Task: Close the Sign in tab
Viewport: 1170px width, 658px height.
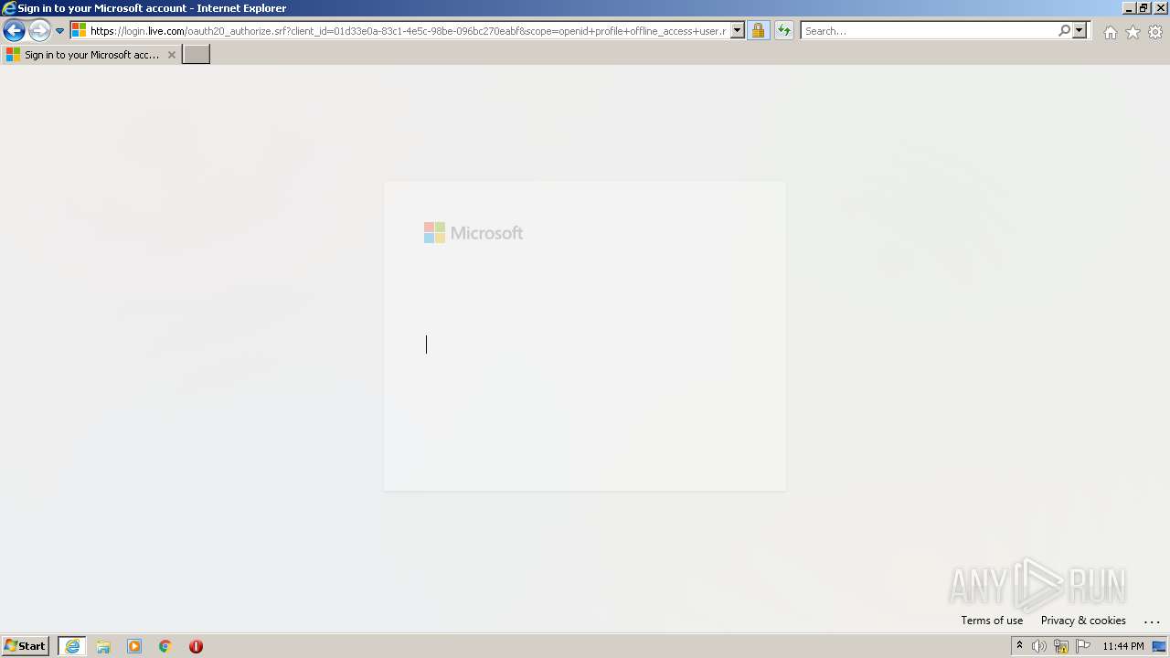Action: point(171,55)
